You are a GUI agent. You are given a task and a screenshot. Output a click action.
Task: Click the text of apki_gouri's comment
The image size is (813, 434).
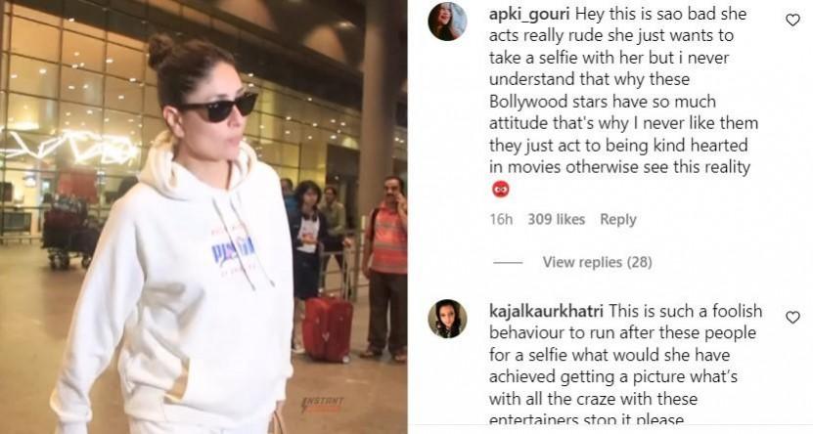pos(624,91)
